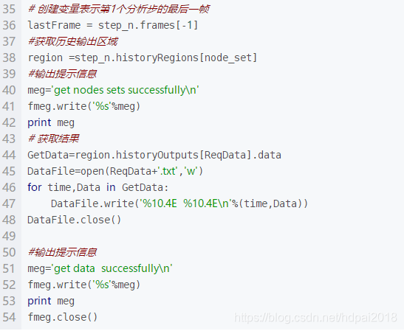Click fmeg.close() on line 54

pos(63,317)
